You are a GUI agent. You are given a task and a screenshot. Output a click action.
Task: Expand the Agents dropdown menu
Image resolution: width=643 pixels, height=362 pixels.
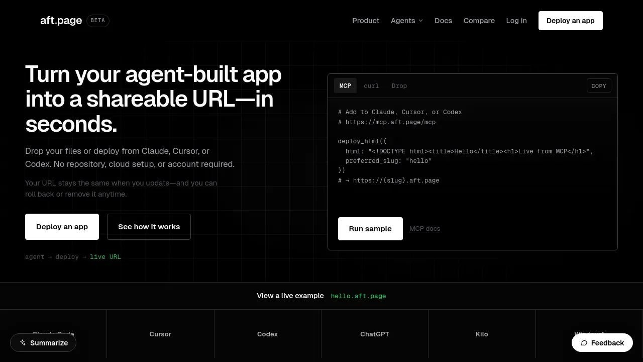(x=407, y=21)
